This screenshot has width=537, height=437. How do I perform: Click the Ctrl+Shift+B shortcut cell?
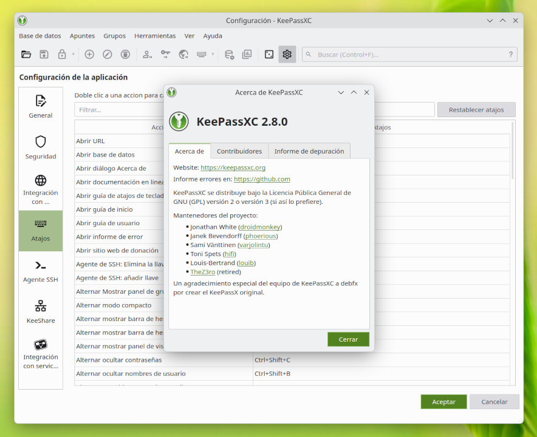(x=381, y=374)
